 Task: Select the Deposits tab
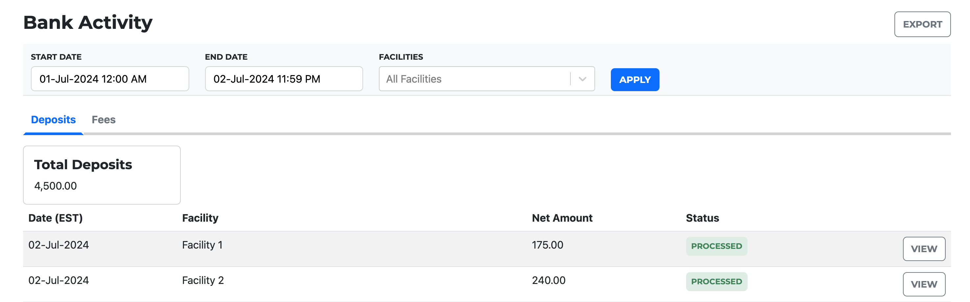click(53, 119)
